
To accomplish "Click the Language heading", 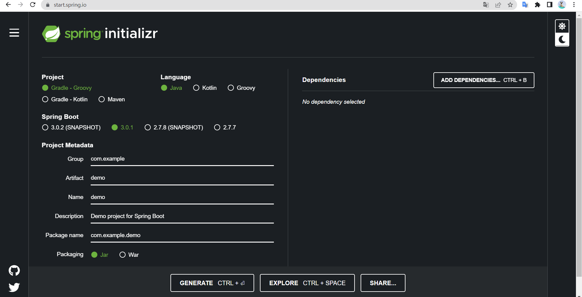I will 176,77.
